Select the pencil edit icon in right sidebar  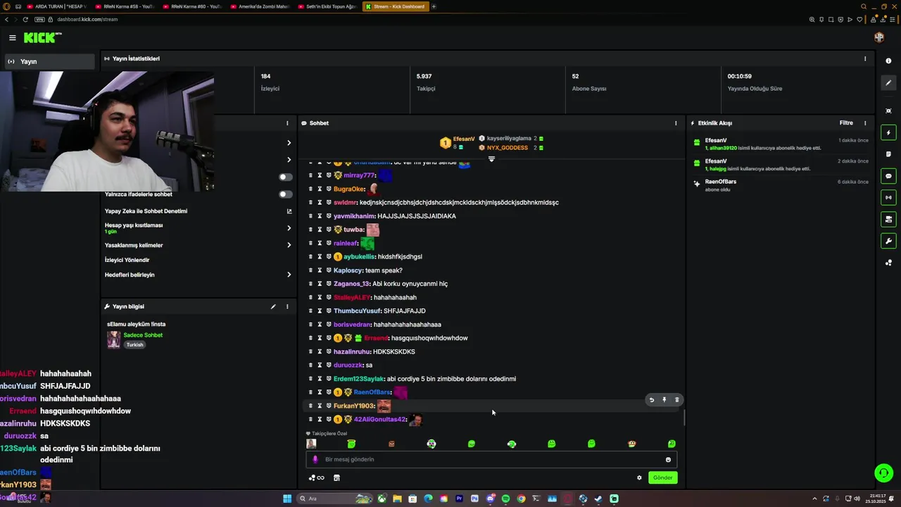coord(888,83)
